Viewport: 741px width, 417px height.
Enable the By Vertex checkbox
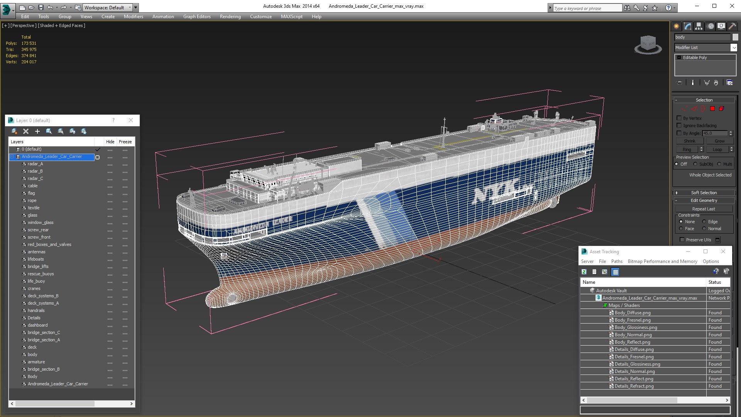click(x=679, y=118)
